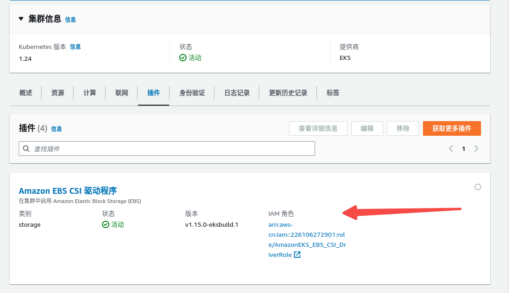Click the 集群信息 heading
Viewport: 524px width, 293px height.
(x=45, y=19)
